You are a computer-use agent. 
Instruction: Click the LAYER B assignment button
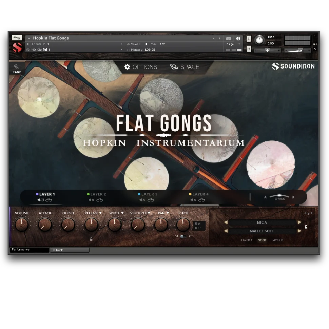[277, 240]
